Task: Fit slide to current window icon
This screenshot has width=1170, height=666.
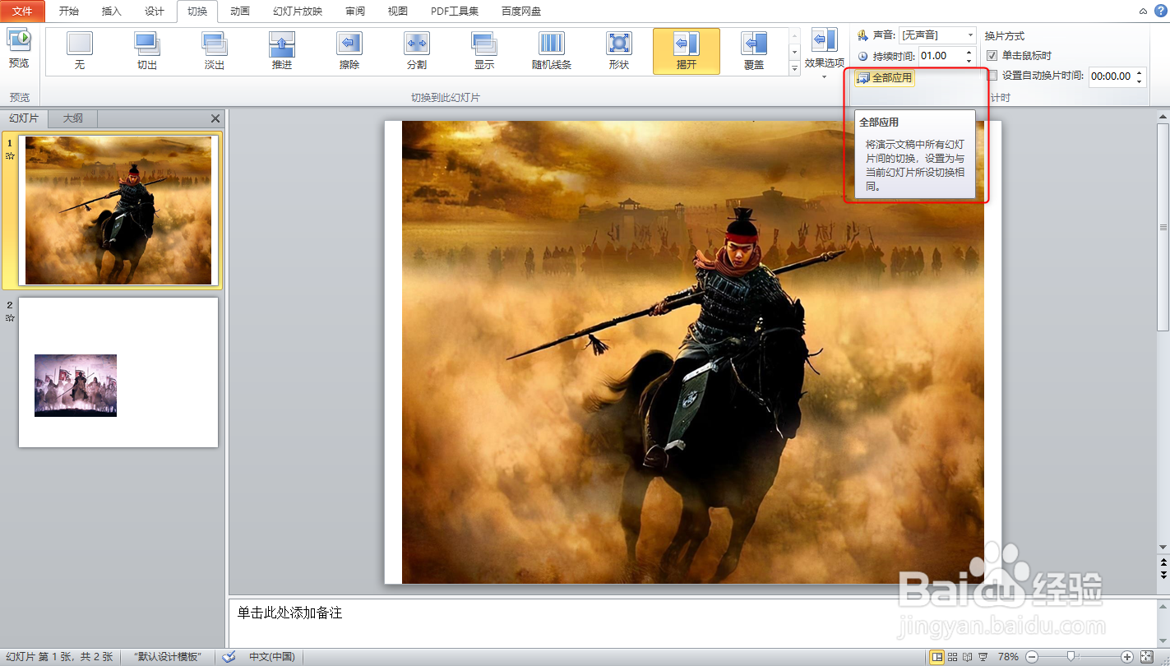Action: [x=1147, y=657]
